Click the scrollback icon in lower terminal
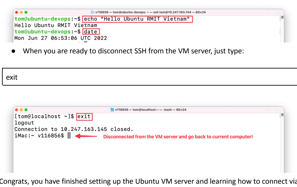The width and height of the screenshot is (297, 187). coord(282,115)
